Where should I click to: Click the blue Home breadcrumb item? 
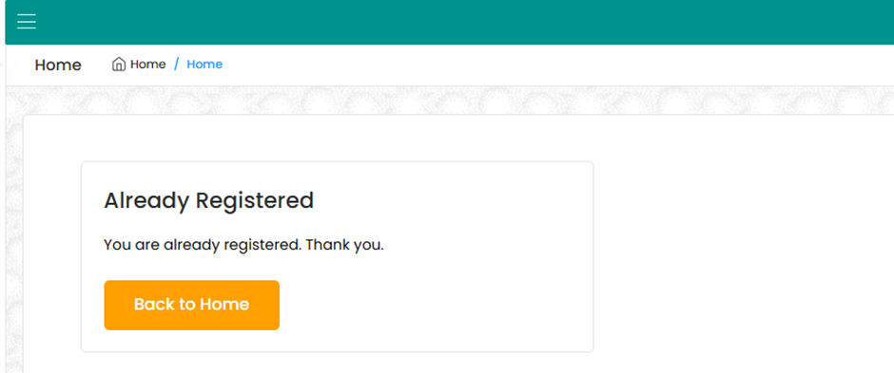pyautogui.click(x=204, y=65)
